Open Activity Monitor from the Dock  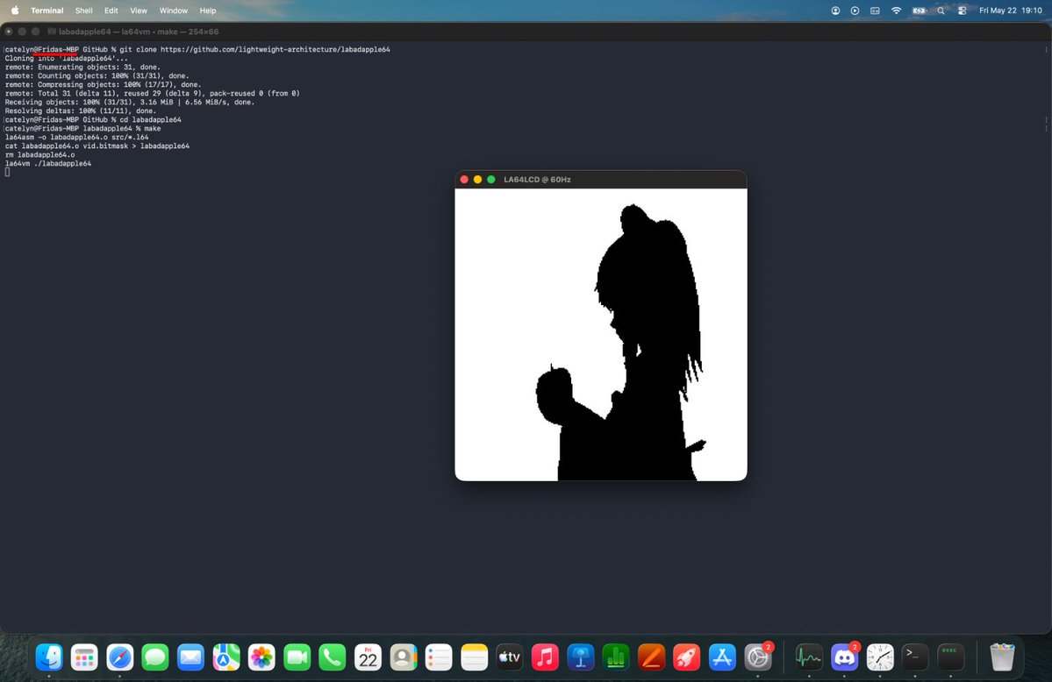point(809,657)
